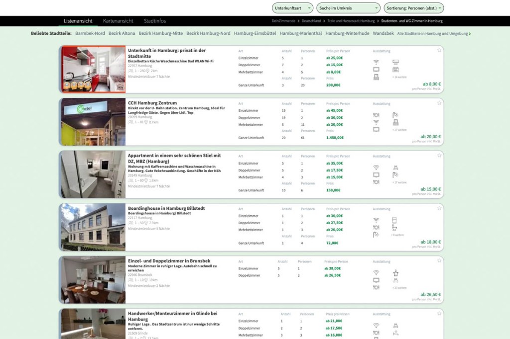The image size is (510, 339).
Task: Click the '1.450,00€' Ganze Unterkunft price
Action: (x=335, y=138)
